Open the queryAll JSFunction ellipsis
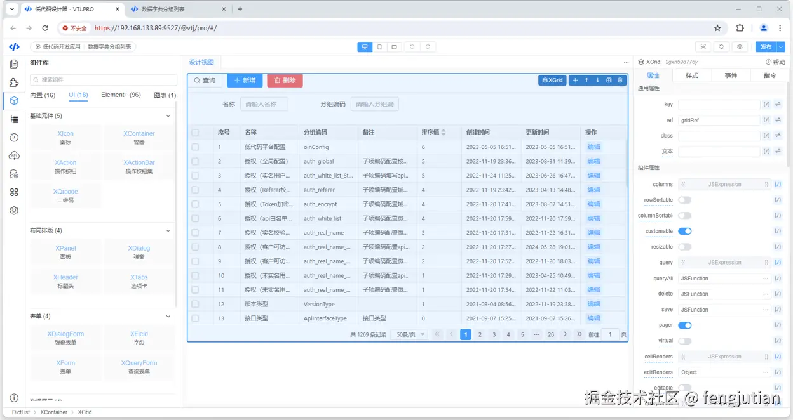 click(x=766, y=279)
